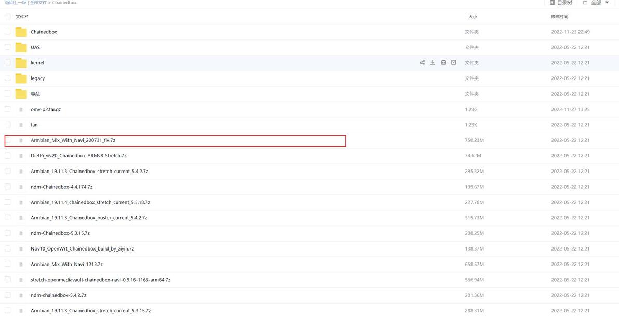The width and height of the screenshot is (619, 316).
Task: Click file icon beside ndm-chainedbox-5.4.2.7z
Action: point(21,295)
